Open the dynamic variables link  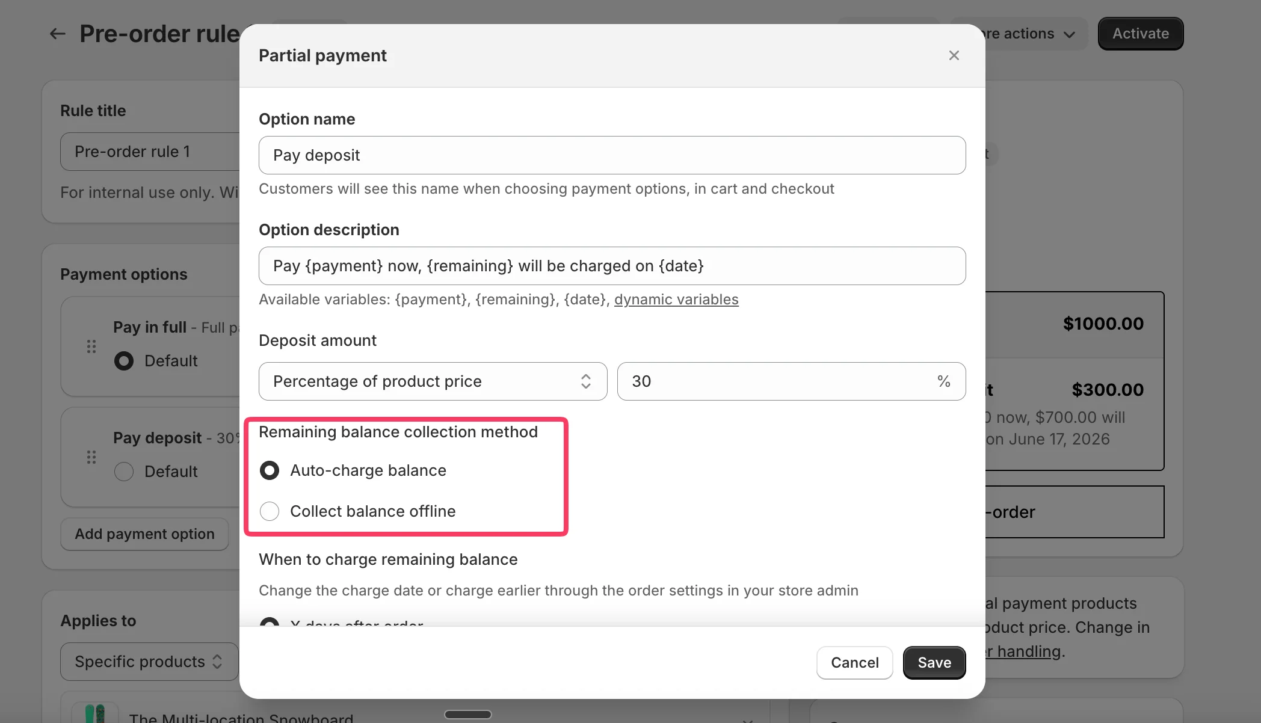coord(676,300)
